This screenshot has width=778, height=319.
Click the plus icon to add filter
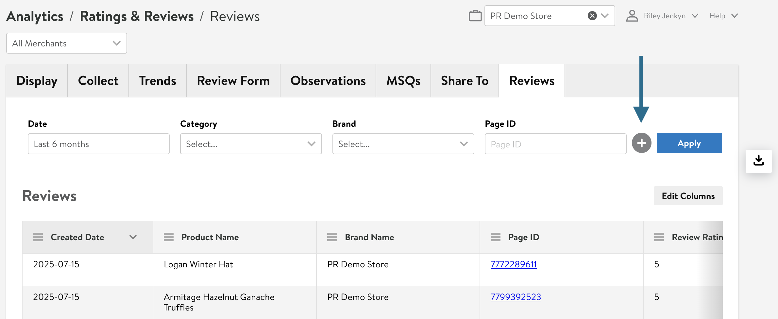641,143
